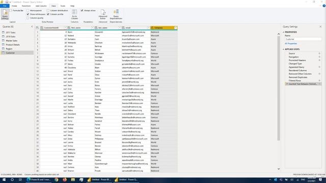326x183 pixels.
Task: Uncheck the Always allow parameters checkbox
Action: point(82,10)
